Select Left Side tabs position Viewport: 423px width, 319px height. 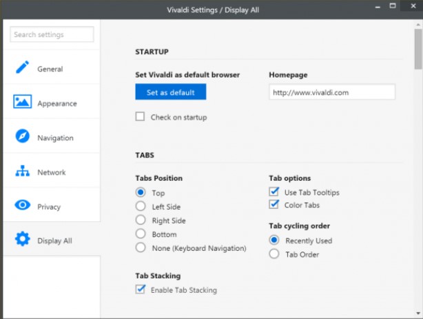tap(141, 206)
